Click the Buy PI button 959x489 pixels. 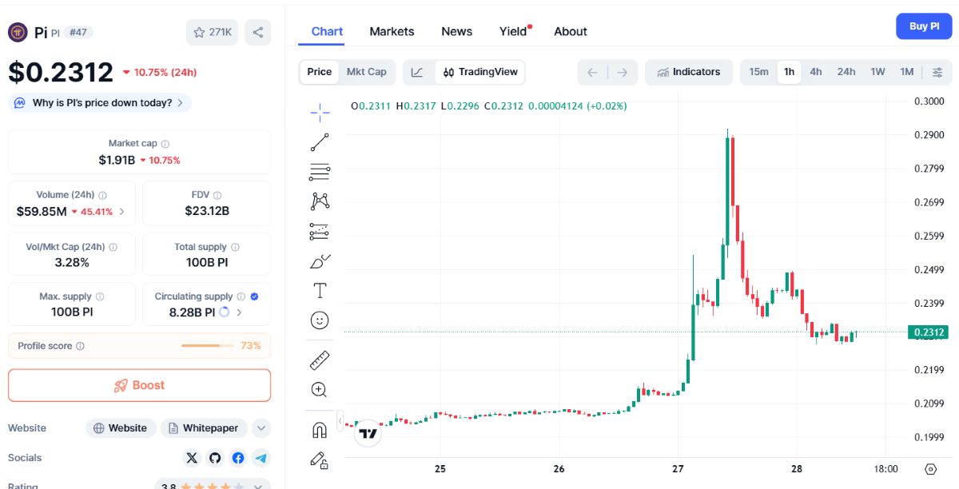(924, 26)
